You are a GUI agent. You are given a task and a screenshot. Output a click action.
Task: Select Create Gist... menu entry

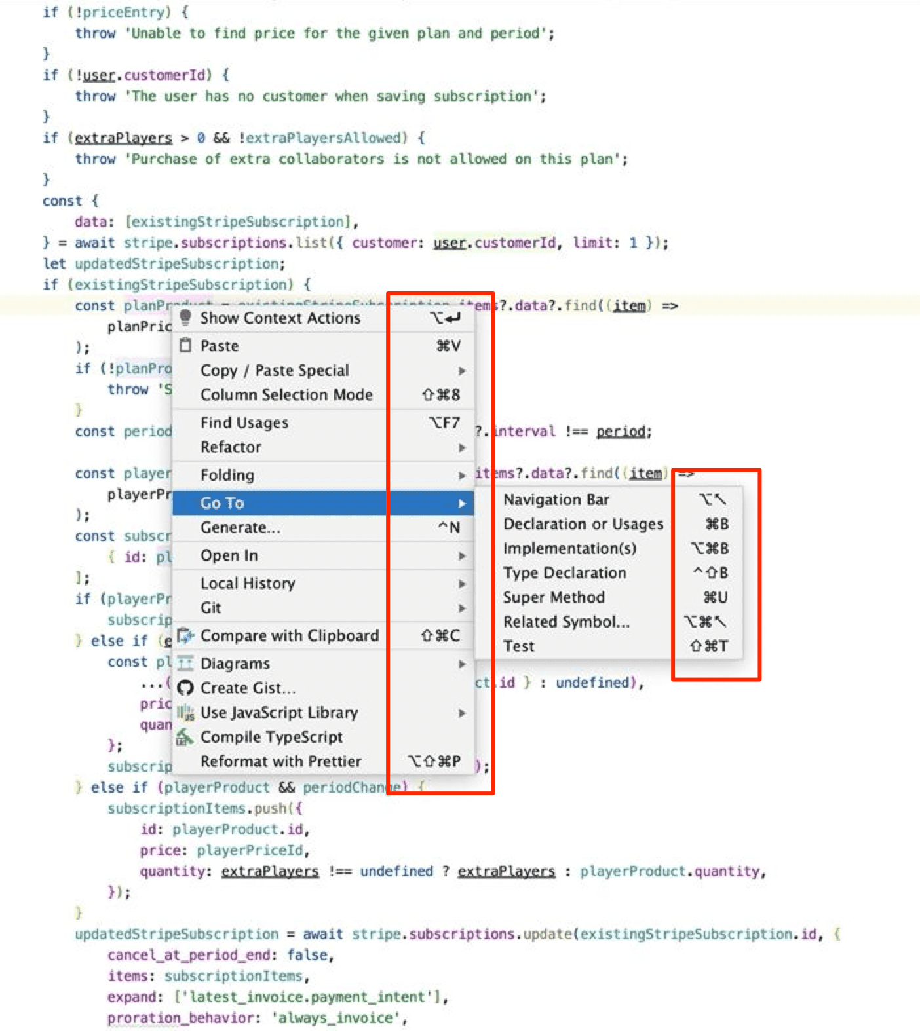323,688
